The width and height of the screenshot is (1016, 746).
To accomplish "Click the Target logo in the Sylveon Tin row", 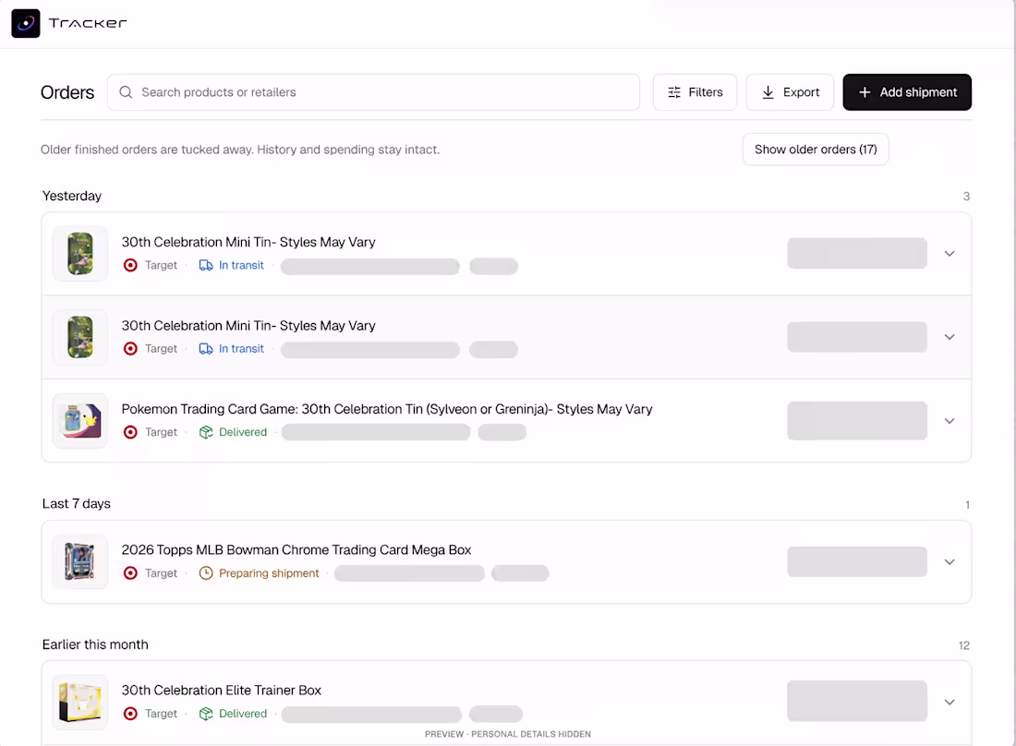I will click(x=130, y=432).
